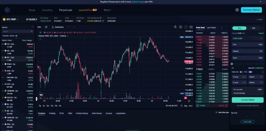The width and height of the screenshot is (266, 131).
Task: Open SL price Offset% dropdown
Action: (x=256, y=83)
